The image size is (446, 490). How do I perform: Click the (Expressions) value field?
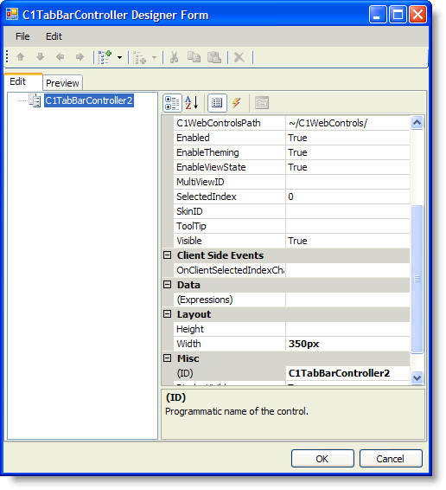pyautogui.click(x=347, y=300)
